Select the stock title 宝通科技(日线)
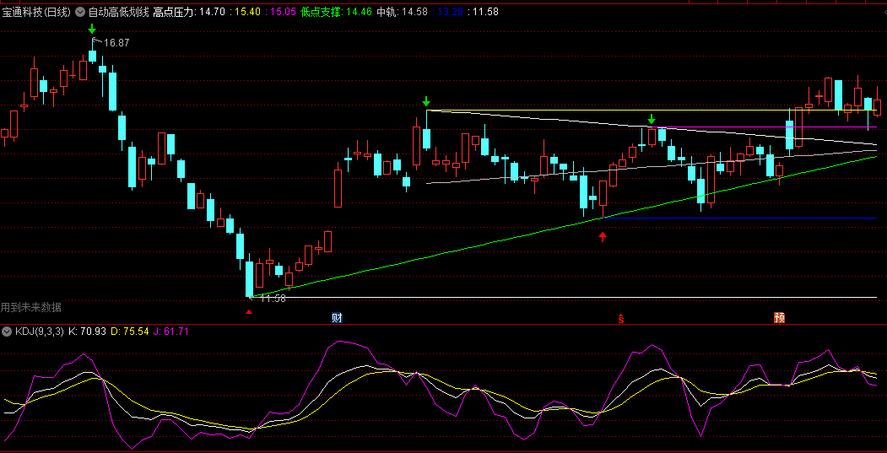Viewport: 887px width, 453px height. point(37,11)
